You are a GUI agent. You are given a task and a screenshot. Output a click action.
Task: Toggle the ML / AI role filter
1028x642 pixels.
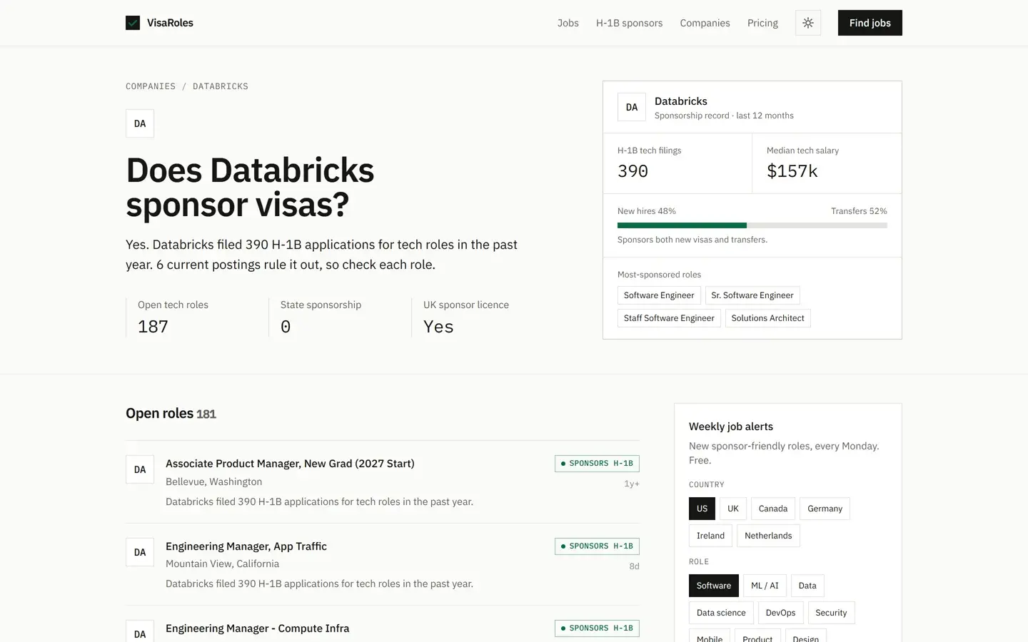click(x=765, y=586)
